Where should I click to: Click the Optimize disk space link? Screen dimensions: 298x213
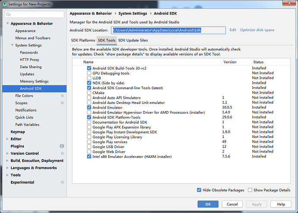[x=257, y=30]
